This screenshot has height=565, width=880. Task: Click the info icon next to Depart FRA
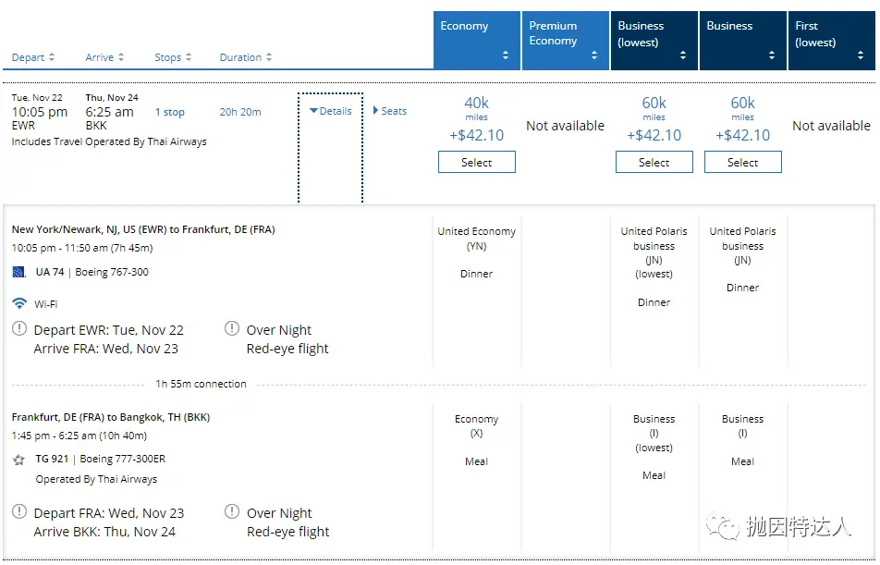pyautogui.click(x=19, y=512)
